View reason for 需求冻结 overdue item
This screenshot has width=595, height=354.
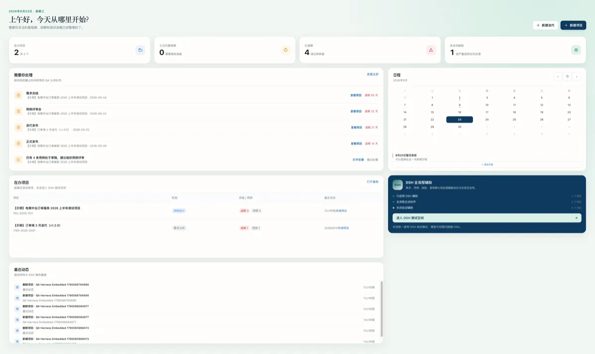point(356,95)
